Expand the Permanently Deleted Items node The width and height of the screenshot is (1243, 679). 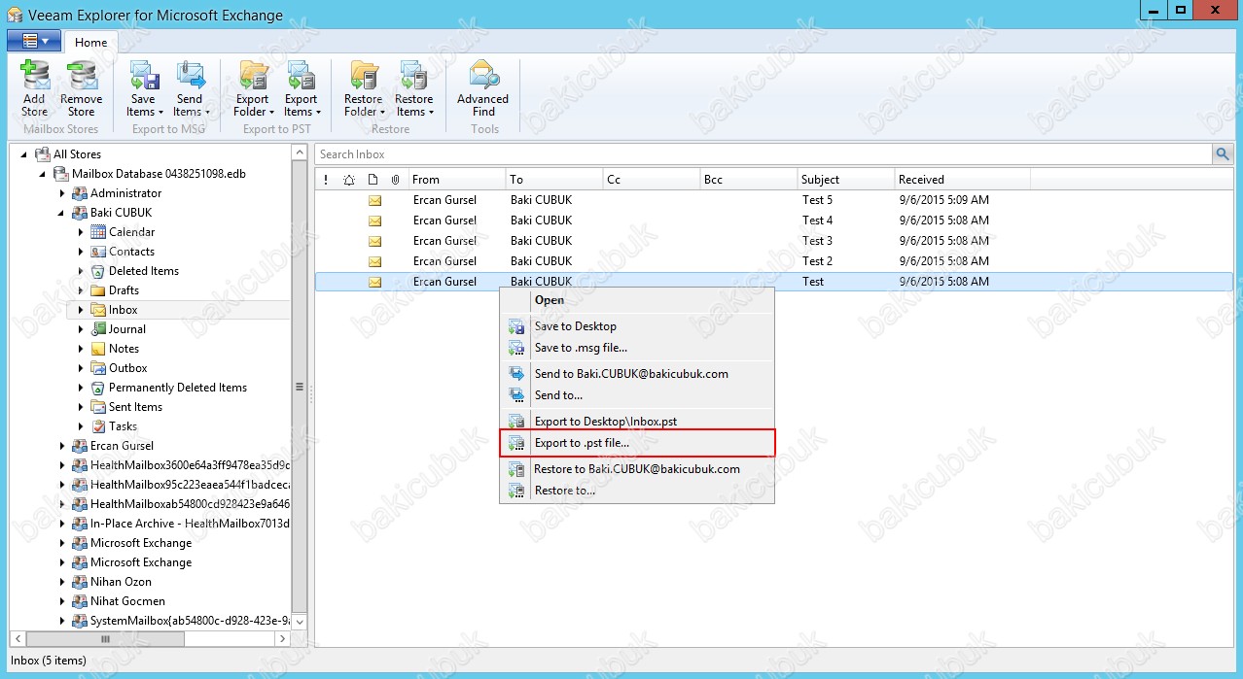81,388
